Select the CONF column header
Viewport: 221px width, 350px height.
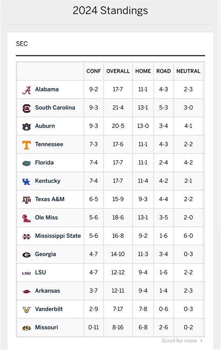point(94,71)
